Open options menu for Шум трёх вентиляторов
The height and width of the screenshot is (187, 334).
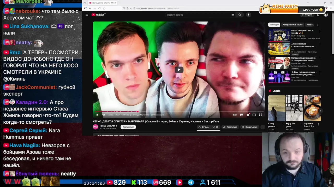pos(320,72)
